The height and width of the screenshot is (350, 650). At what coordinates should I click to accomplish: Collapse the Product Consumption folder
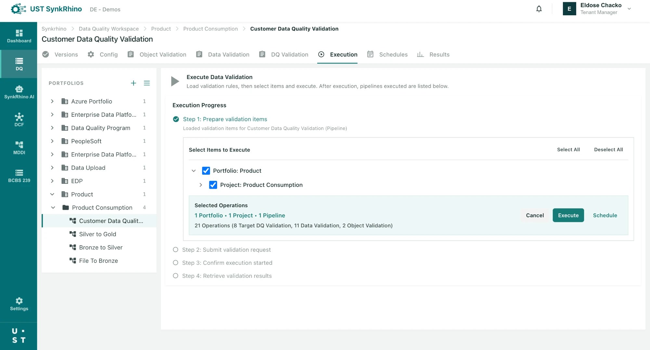pyautogui.click(x=53, y=208)
